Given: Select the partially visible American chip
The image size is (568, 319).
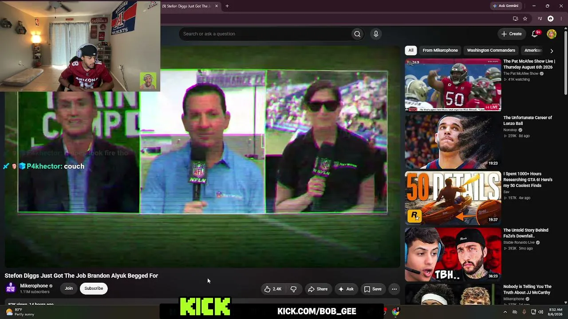Looking at the screenshot, I should point(532,51).
